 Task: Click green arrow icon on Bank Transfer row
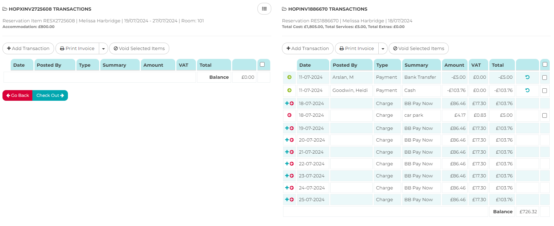(x=289, y=77)
